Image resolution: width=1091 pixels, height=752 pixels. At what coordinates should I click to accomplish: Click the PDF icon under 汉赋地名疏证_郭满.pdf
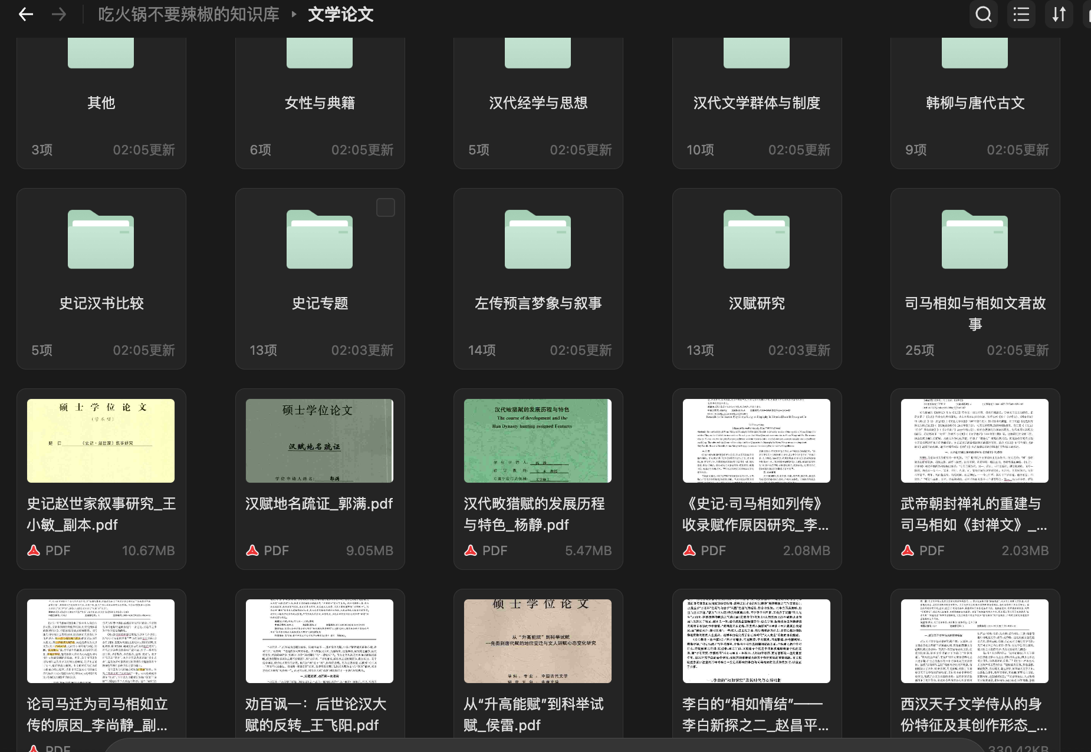pos(254,550)
